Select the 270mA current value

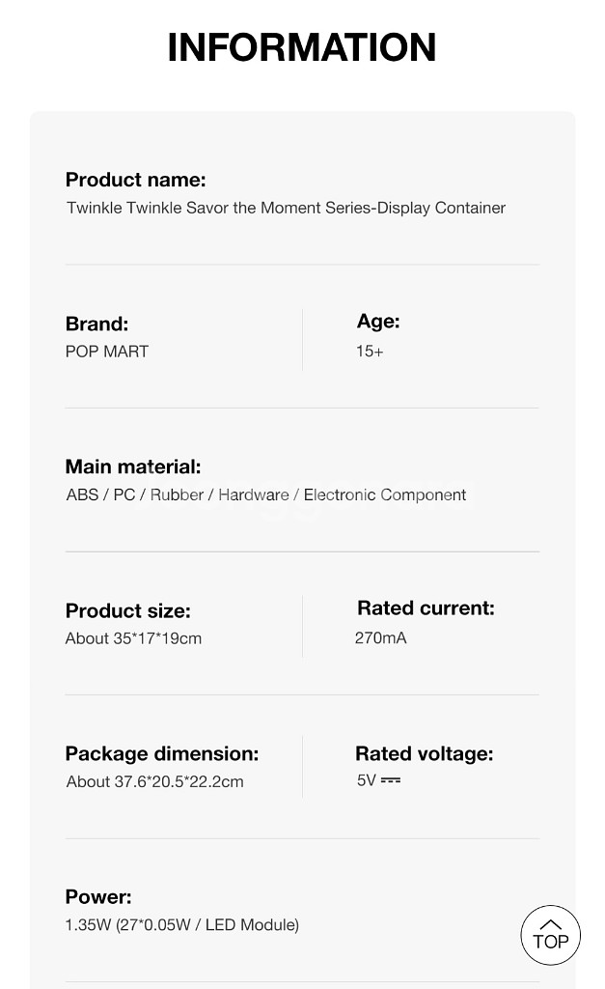pos(380,637)
